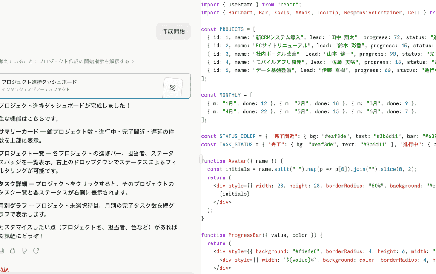Click the function Avatar declaration
Screen dimensions: 436x274
242,161
